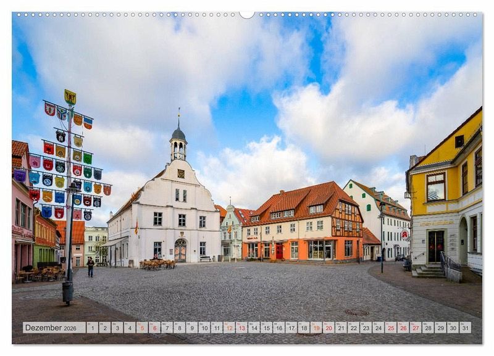The image size is (494, 356).
Task: Select day 24 in the calendar strip
Action: click(x=379, y=328)
